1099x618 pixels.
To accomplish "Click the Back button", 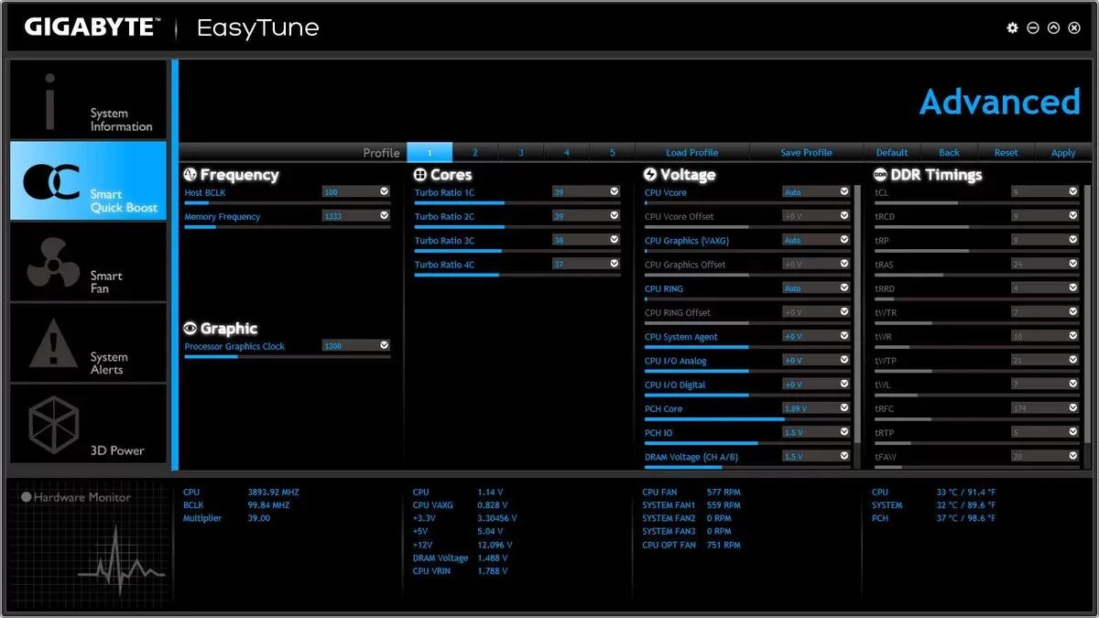I will click(x=950, y=152).
